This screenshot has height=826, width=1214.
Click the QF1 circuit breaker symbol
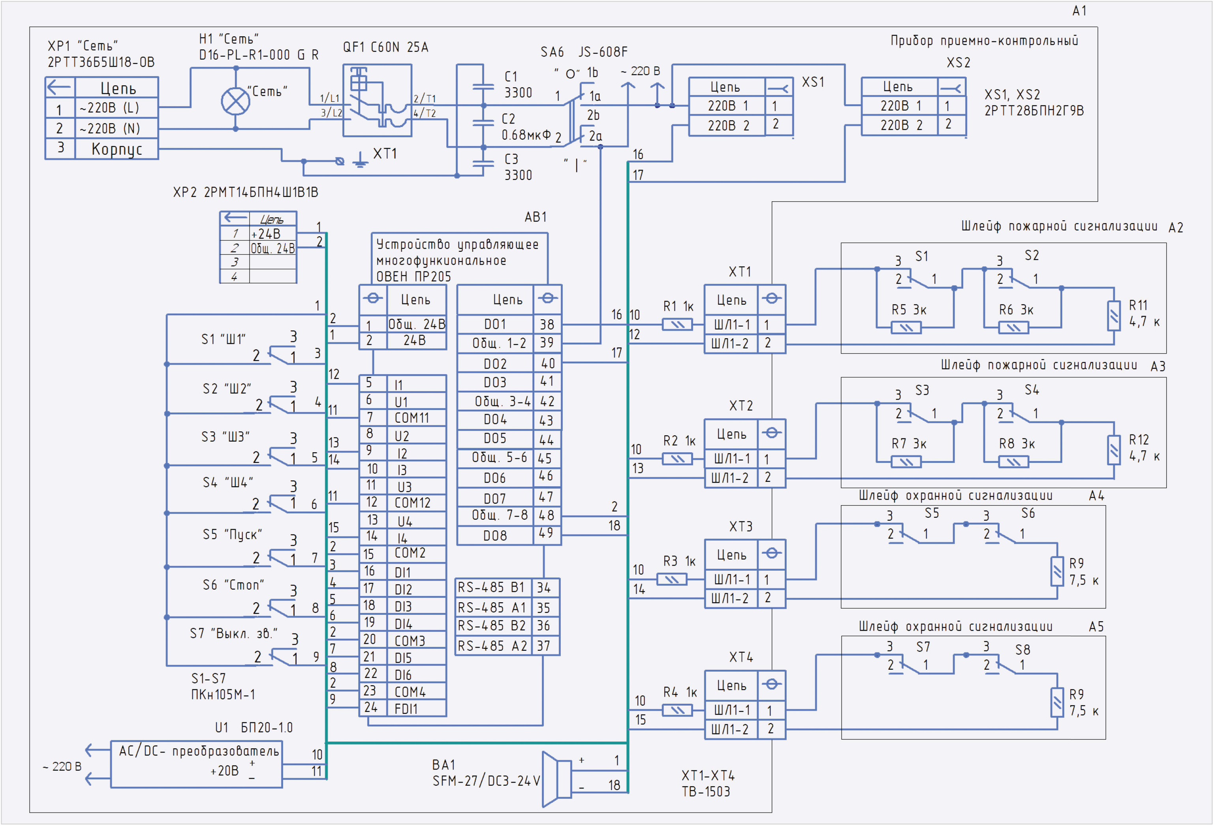(x=377, y=100)
